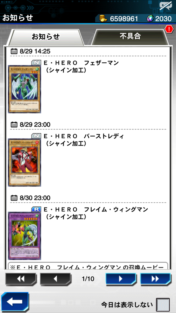The image size is (176, 313).
Task: Jump to last page double arrow
Action: (156, 279)
